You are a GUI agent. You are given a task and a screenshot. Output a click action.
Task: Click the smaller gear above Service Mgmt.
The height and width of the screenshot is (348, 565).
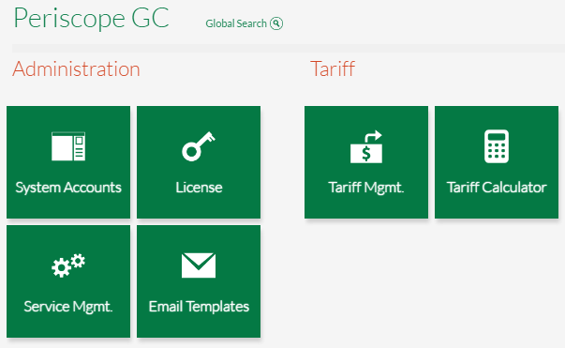78,261
